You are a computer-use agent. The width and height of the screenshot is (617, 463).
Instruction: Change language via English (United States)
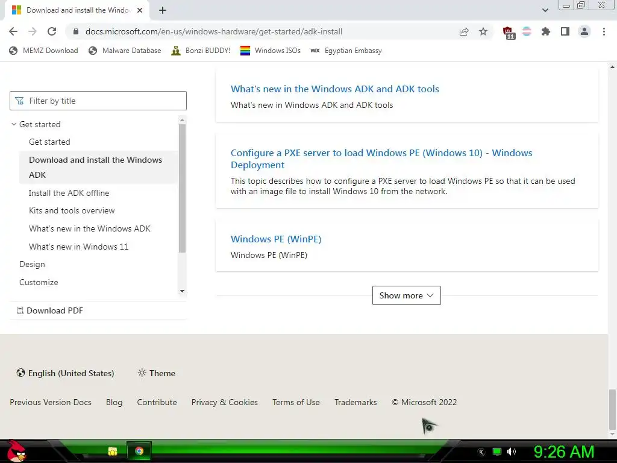65,373
